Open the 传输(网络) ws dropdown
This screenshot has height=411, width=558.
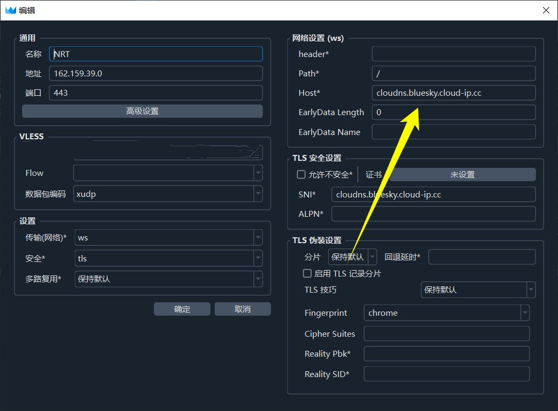pyautogui.click(x=168, y=238)
